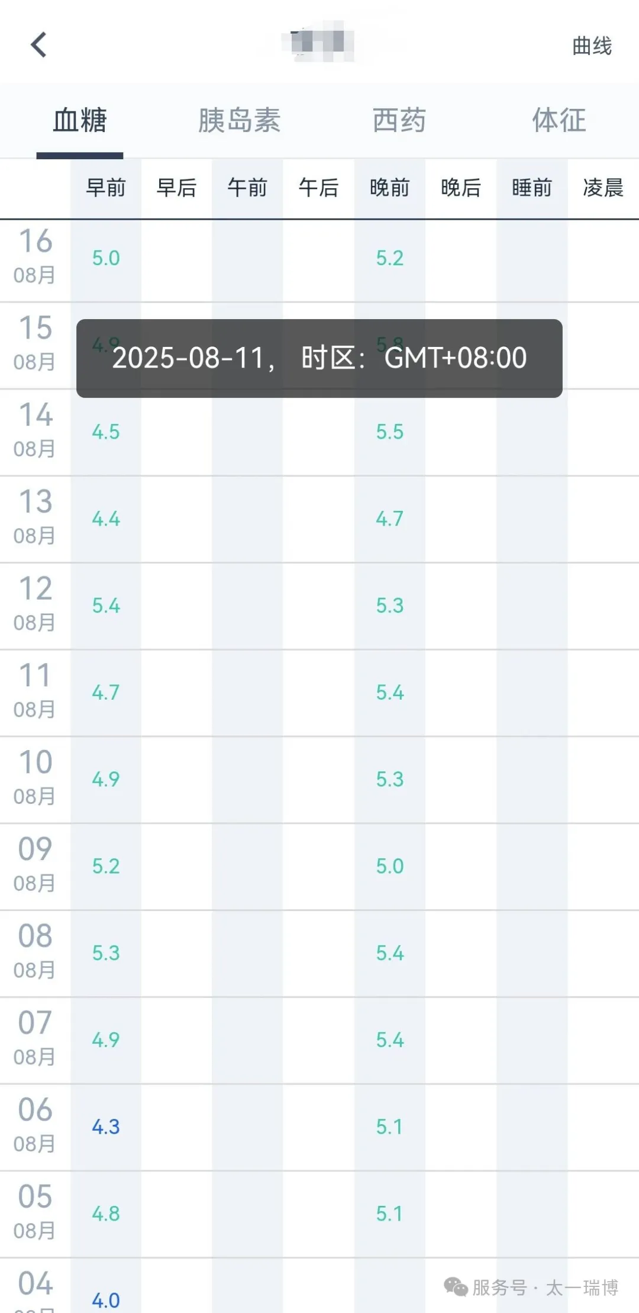Image resolution: width=639 pixels, height=1313 pixels.
Task: Tap the blurred title at top
Action: [x=319, y=43]
